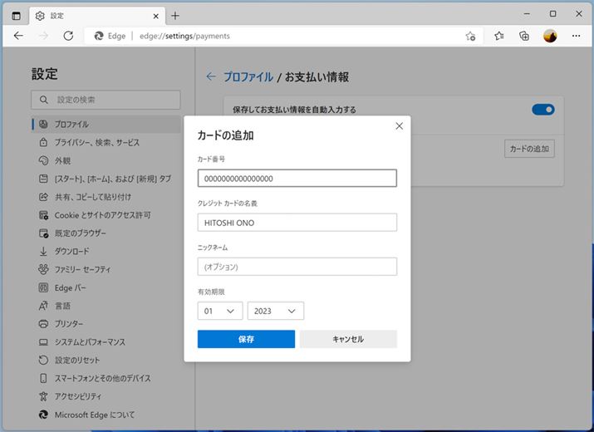Click the browser refresh icon
Viewport: 594px width, 432px height.
click(x=68, y=36)
